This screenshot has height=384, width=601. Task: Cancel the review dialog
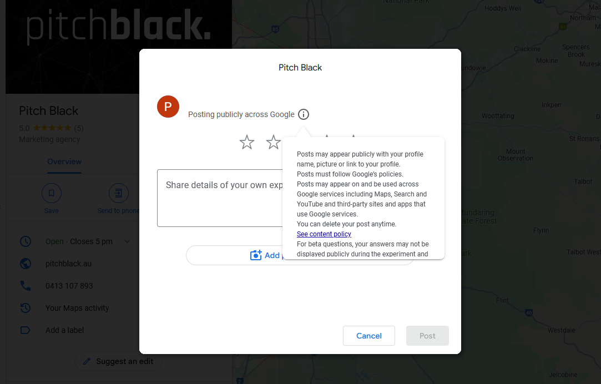coord(368,336)
